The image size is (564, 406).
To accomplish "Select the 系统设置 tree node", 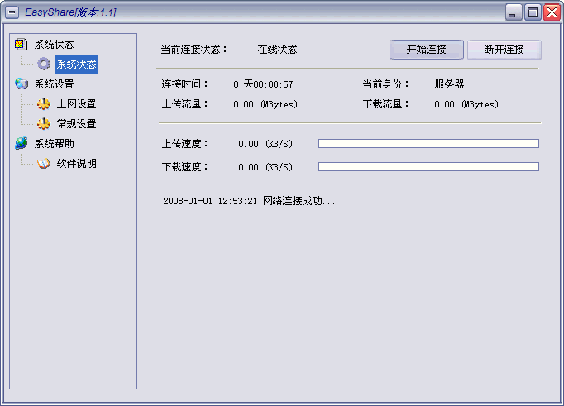I will tap(55, 84).
